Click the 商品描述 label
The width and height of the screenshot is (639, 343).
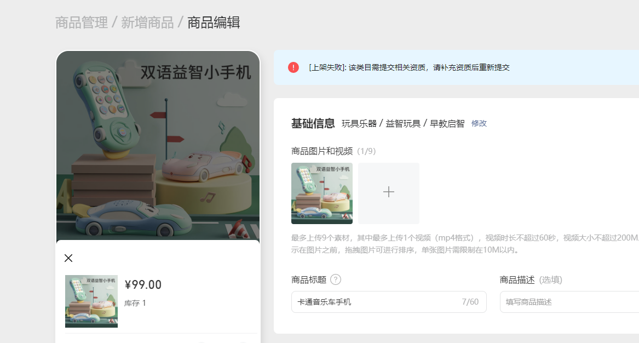point(517,280)
